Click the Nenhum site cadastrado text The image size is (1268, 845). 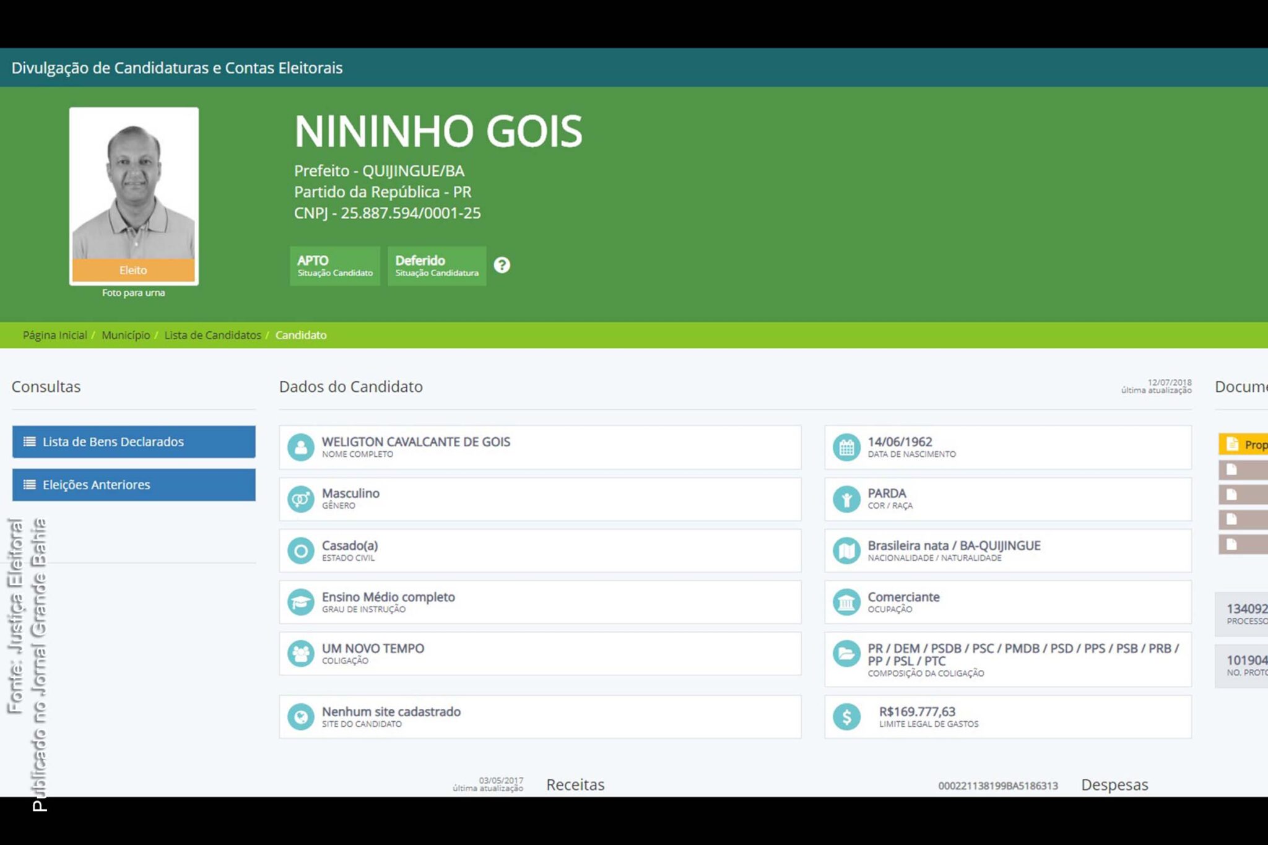tap(391, 711)
